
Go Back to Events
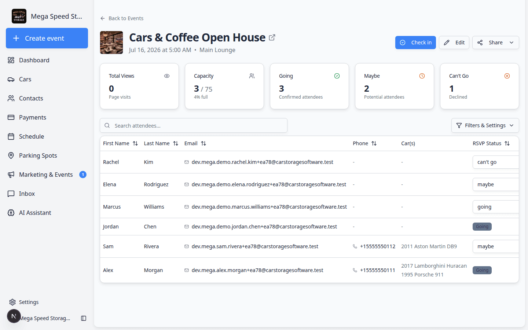coord(122,18)
